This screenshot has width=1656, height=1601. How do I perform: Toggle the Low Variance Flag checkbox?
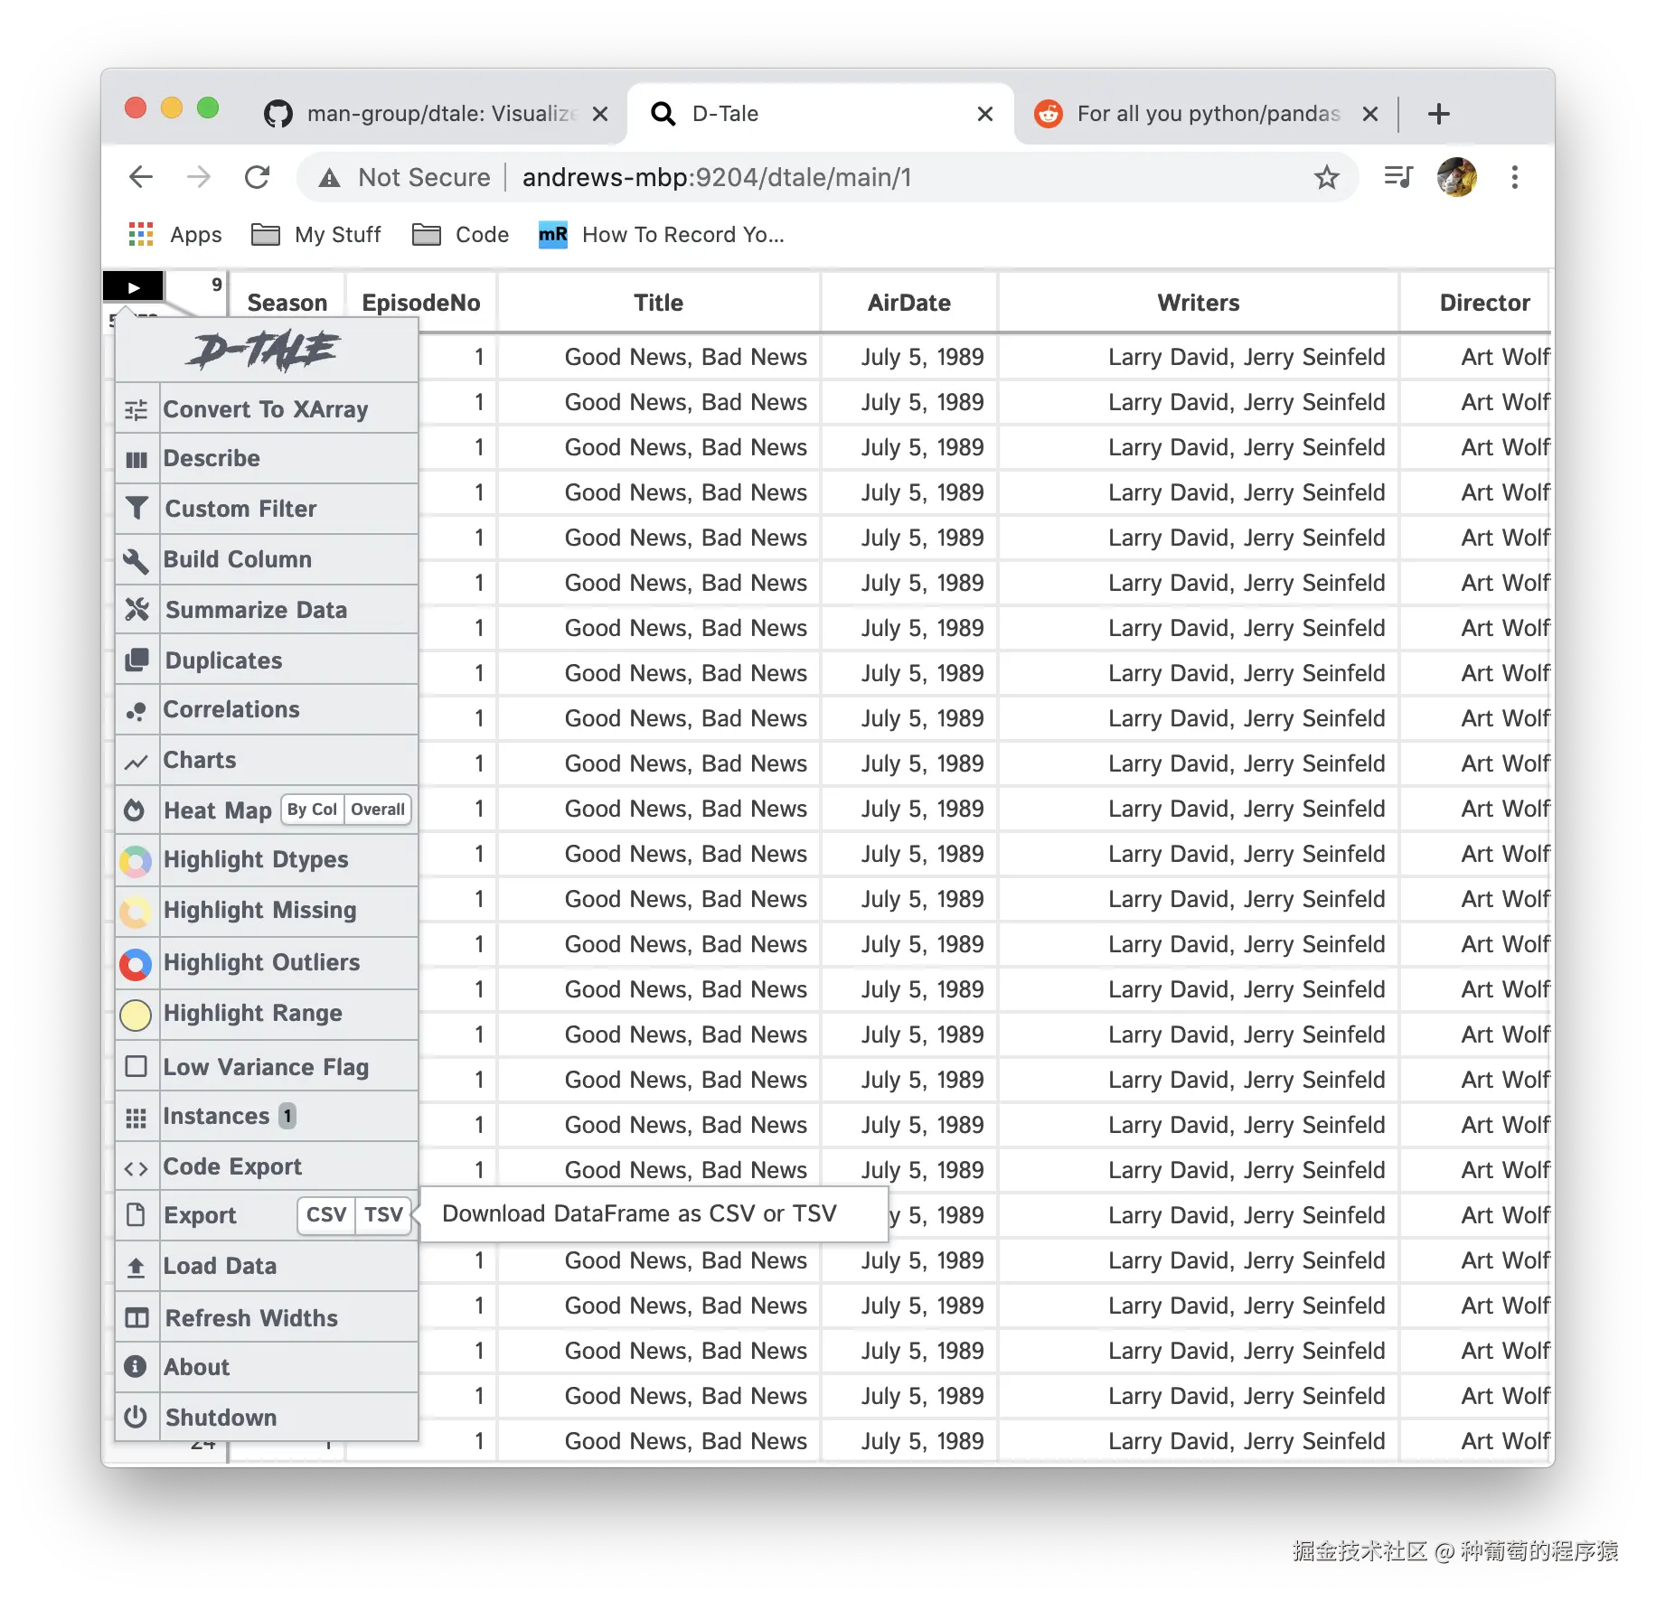tap(136, 1067)
